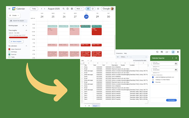Open Google account avatar

click(112, 9)
